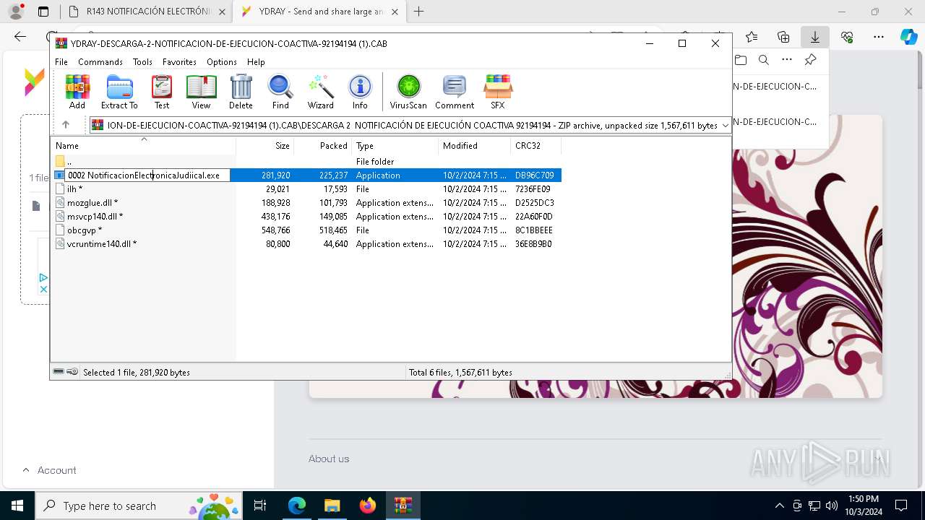Viewport: 925px width, 520px height.
Task: Click the filename rename edit field
Action: click(x=147, y=175)
